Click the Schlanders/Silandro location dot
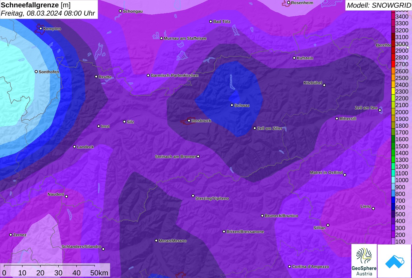The height and width of the screenshot is (278, 412). (103, 249)
